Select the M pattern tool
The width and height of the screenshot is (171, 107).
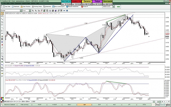click(x=2, y=68)
